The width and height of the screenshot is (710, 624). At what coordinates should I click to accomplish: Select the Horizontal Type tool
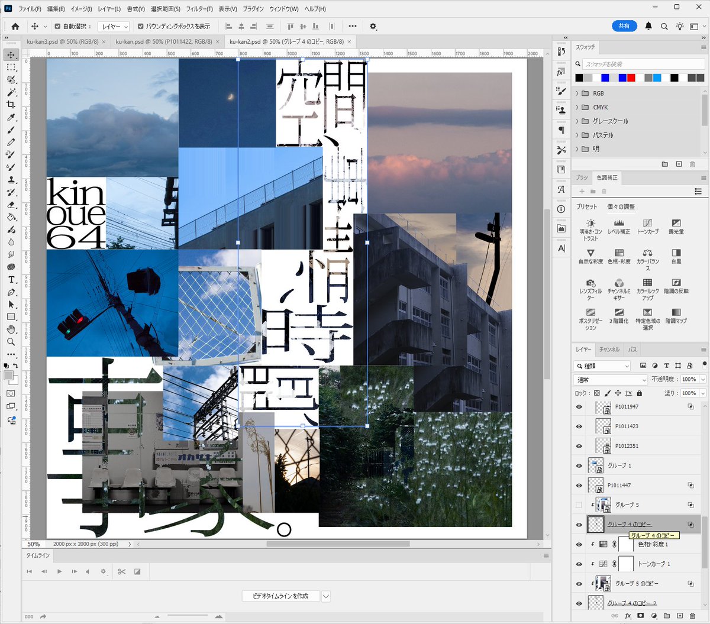click(x=11, y=279)
